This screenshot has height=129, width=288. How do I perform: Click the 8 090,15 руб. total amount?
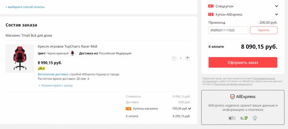tap(259, 46)
